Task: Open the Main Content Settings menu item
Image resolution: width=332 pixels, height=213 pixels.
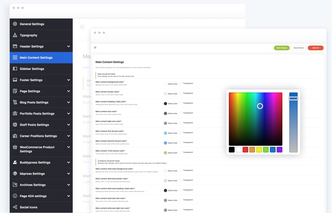Action: [36, 58]
